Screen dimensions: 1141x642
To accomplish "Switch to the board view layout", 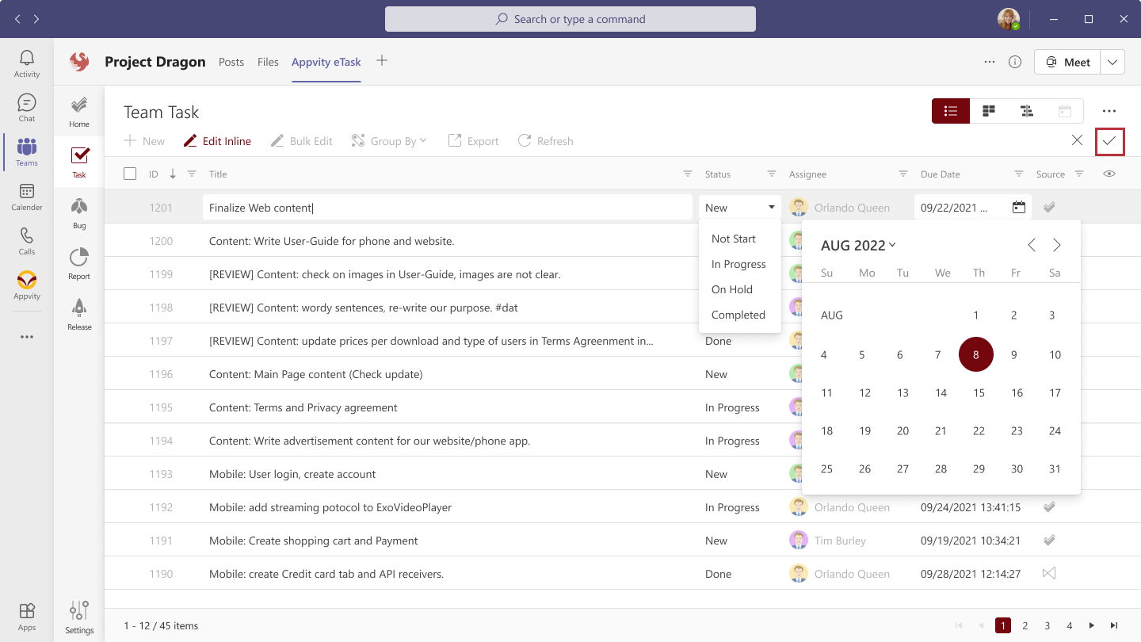I will coord(988,111).
